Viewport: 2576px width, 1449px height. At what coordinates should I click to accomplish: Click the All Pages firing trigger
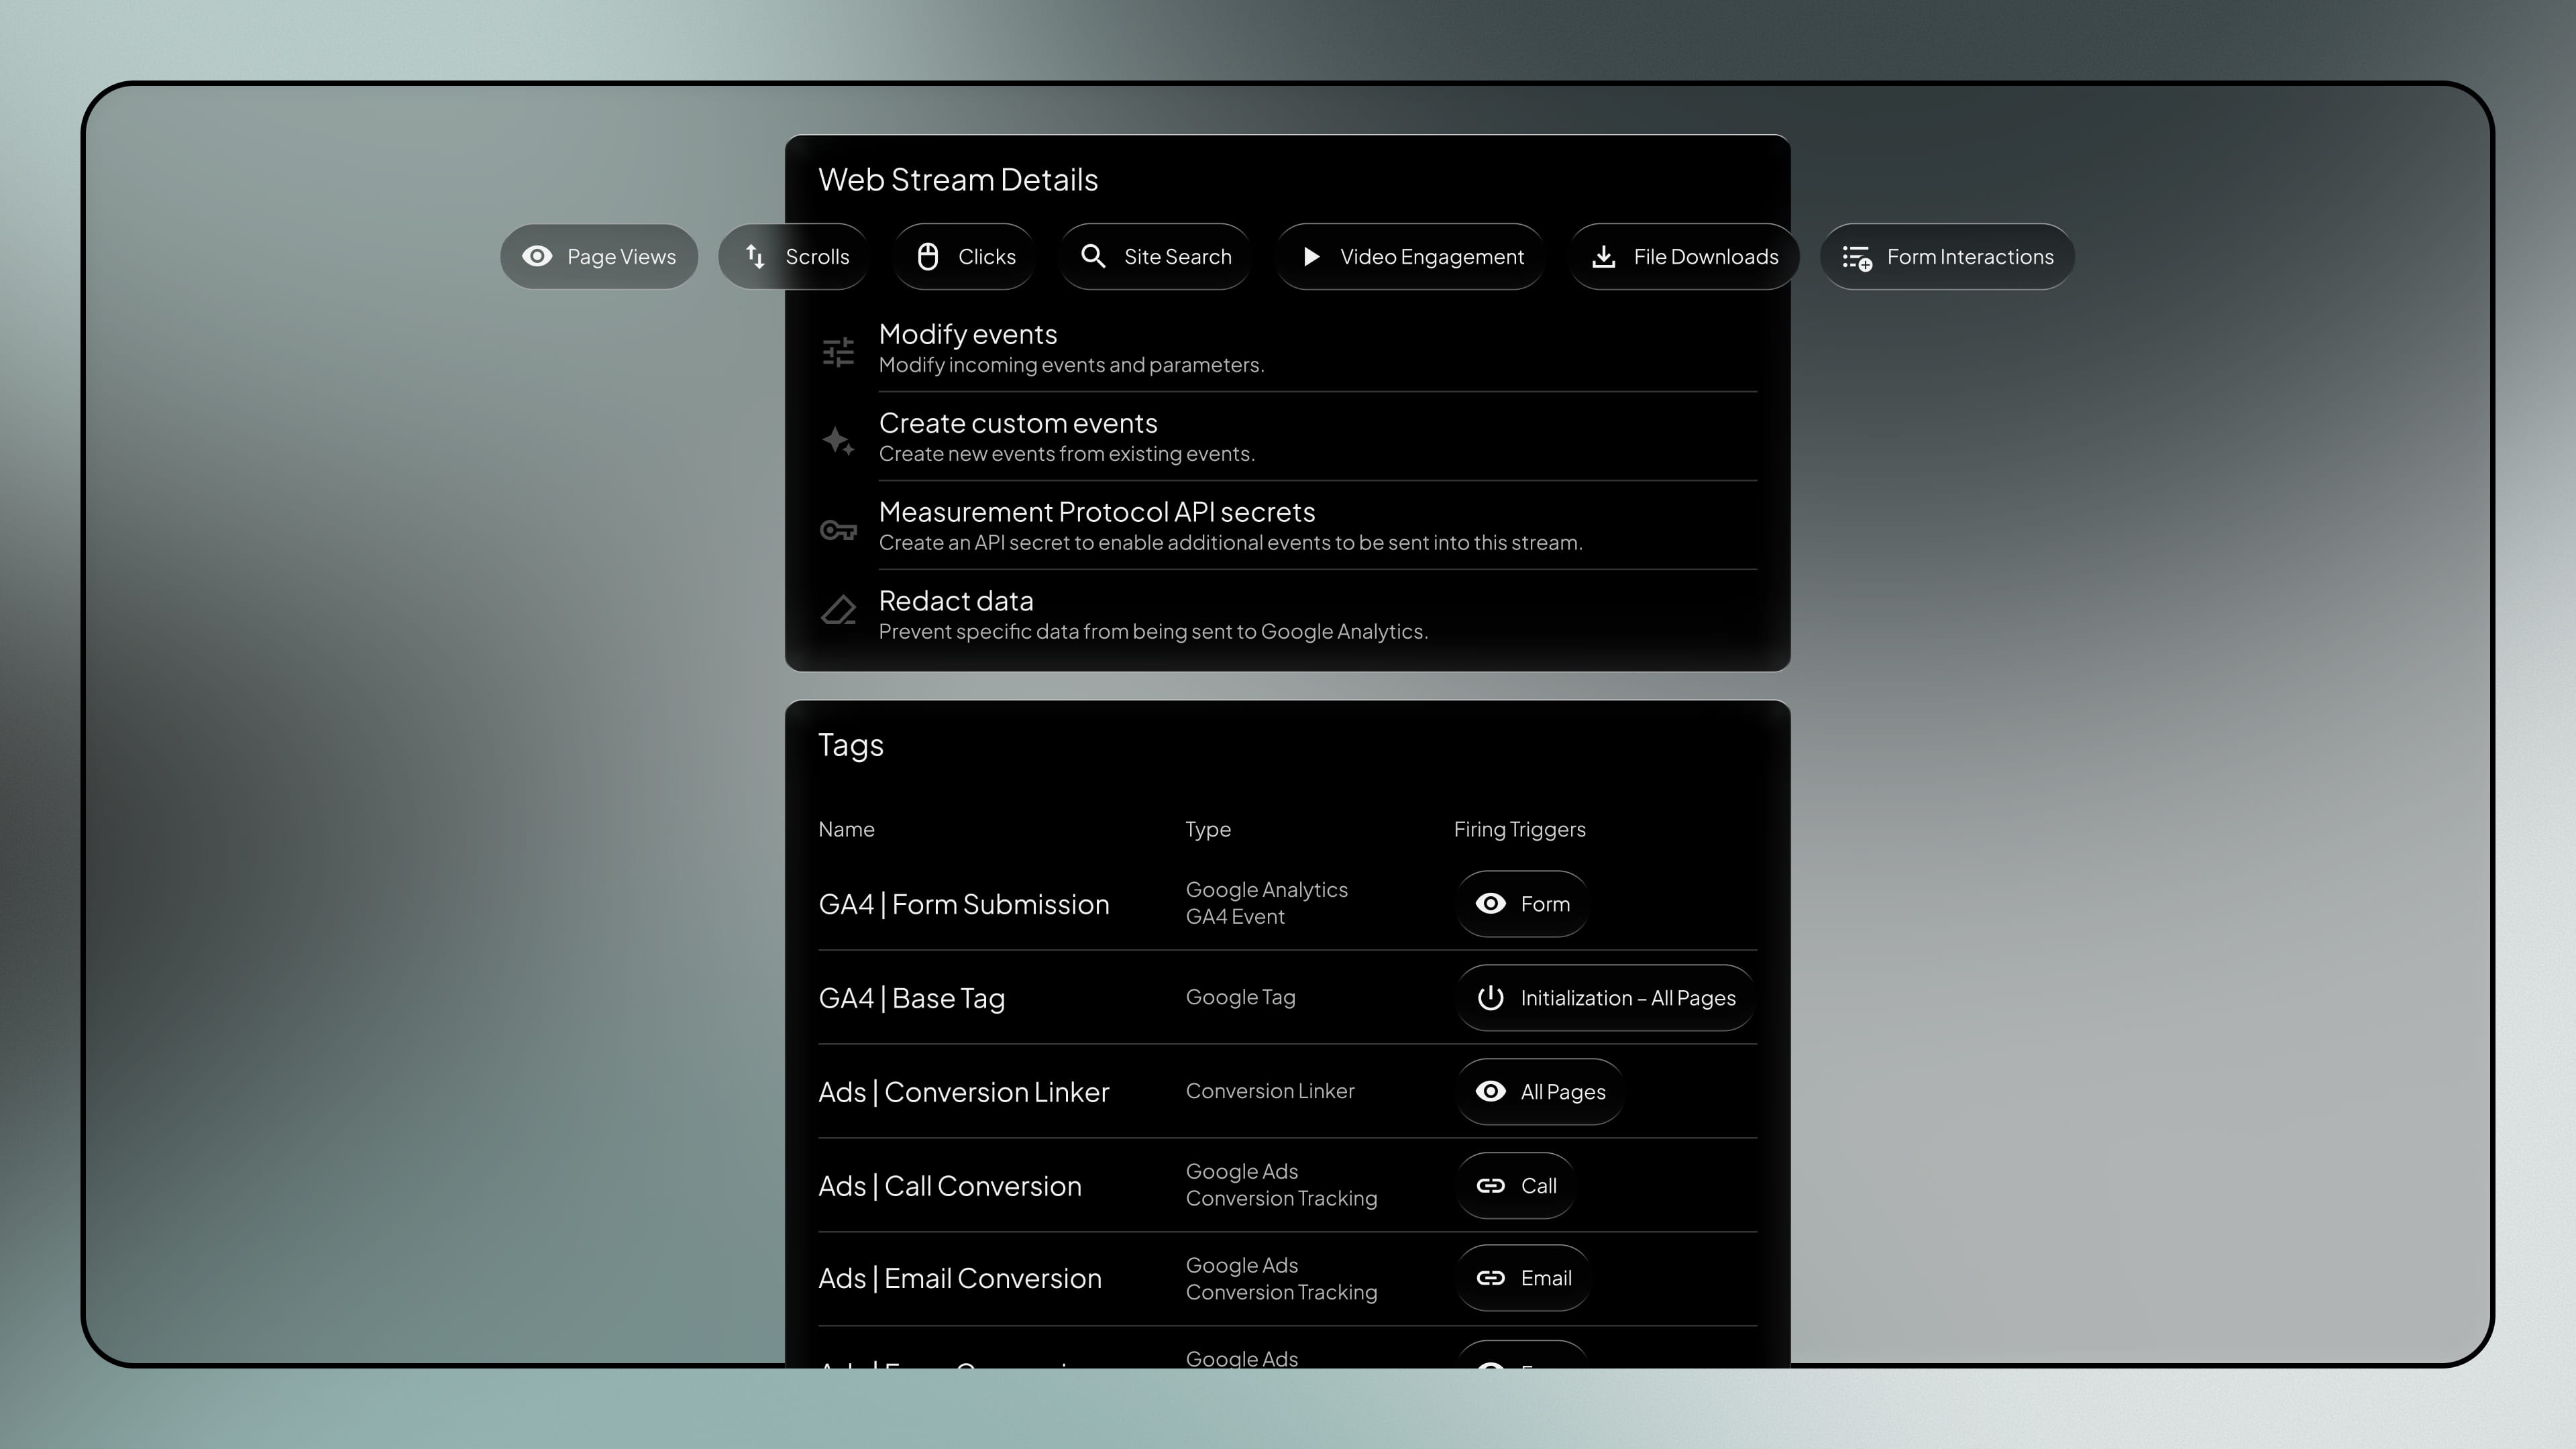pyautogui.click(x=1540, y=1092)
